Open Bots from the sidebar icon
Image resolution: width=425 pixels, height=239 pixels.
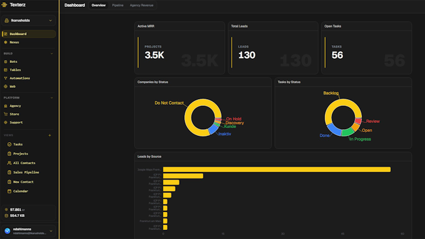[x=6, y=62]
